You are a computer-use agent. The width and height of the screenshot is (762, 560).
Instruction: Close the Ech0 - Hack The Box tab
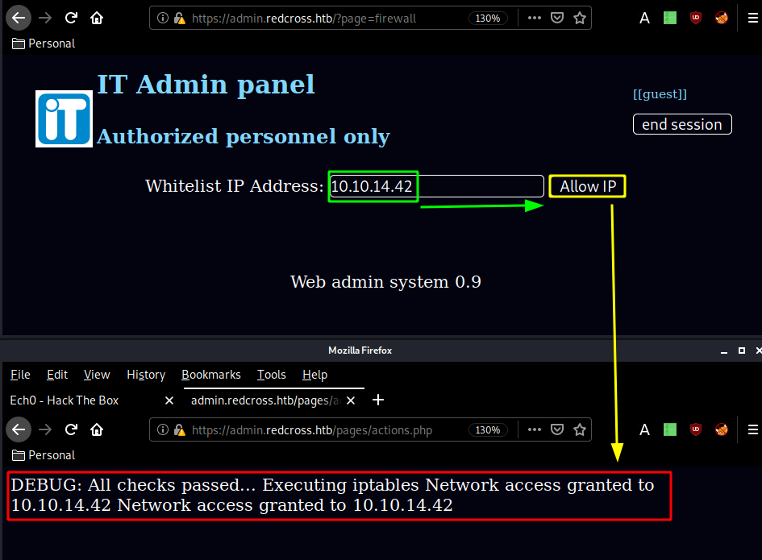[169, 400]
